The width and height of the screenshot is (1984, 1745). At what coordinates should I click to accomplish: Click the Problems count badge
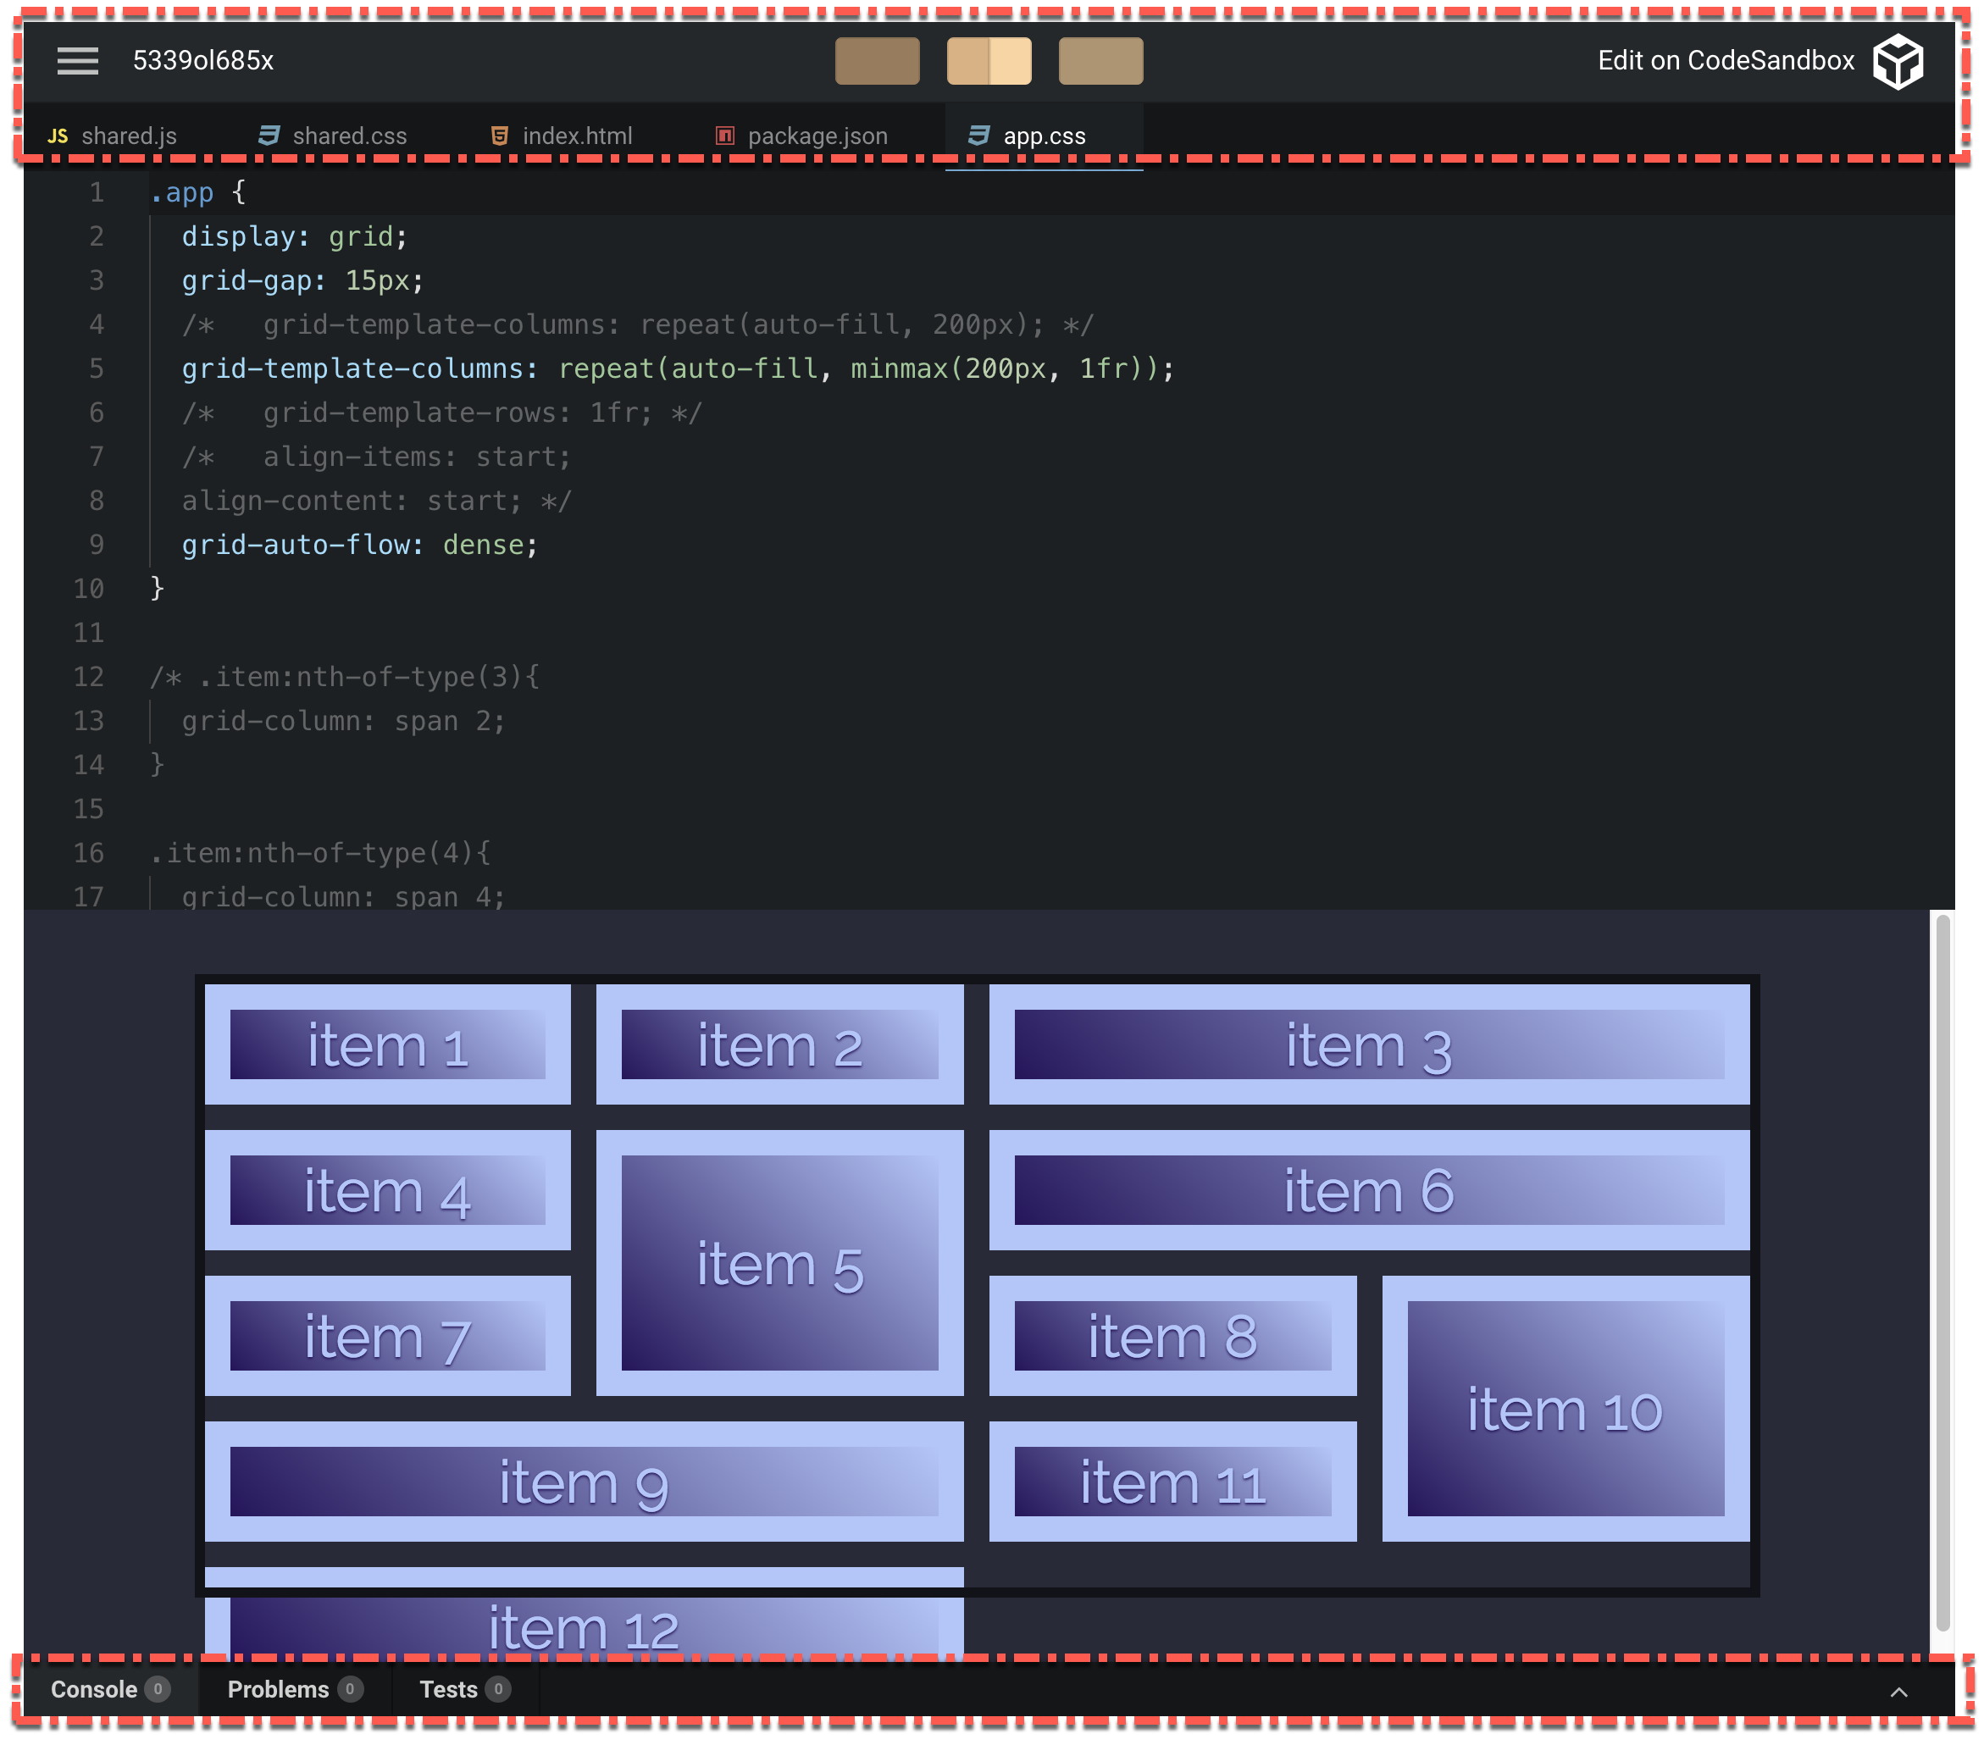(349, 1689)
